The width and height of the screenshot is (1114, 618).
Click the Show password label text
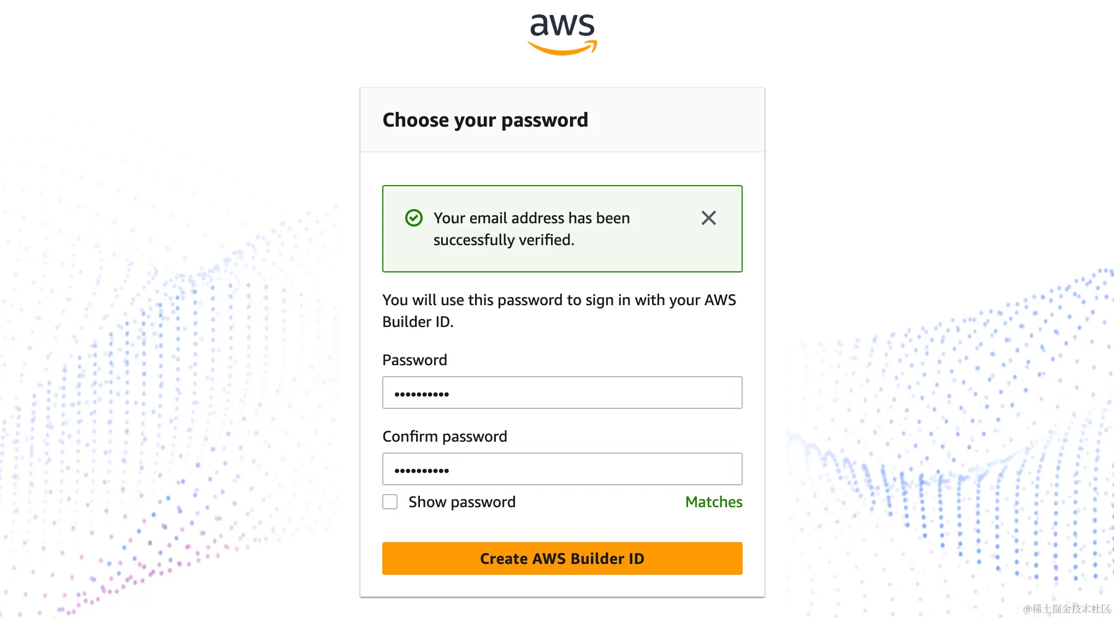click(461, 502)
